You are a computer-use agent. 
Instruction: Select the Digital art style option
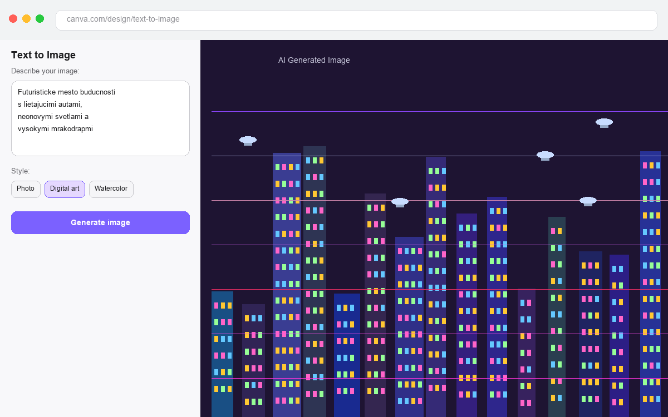click(65, 189)
